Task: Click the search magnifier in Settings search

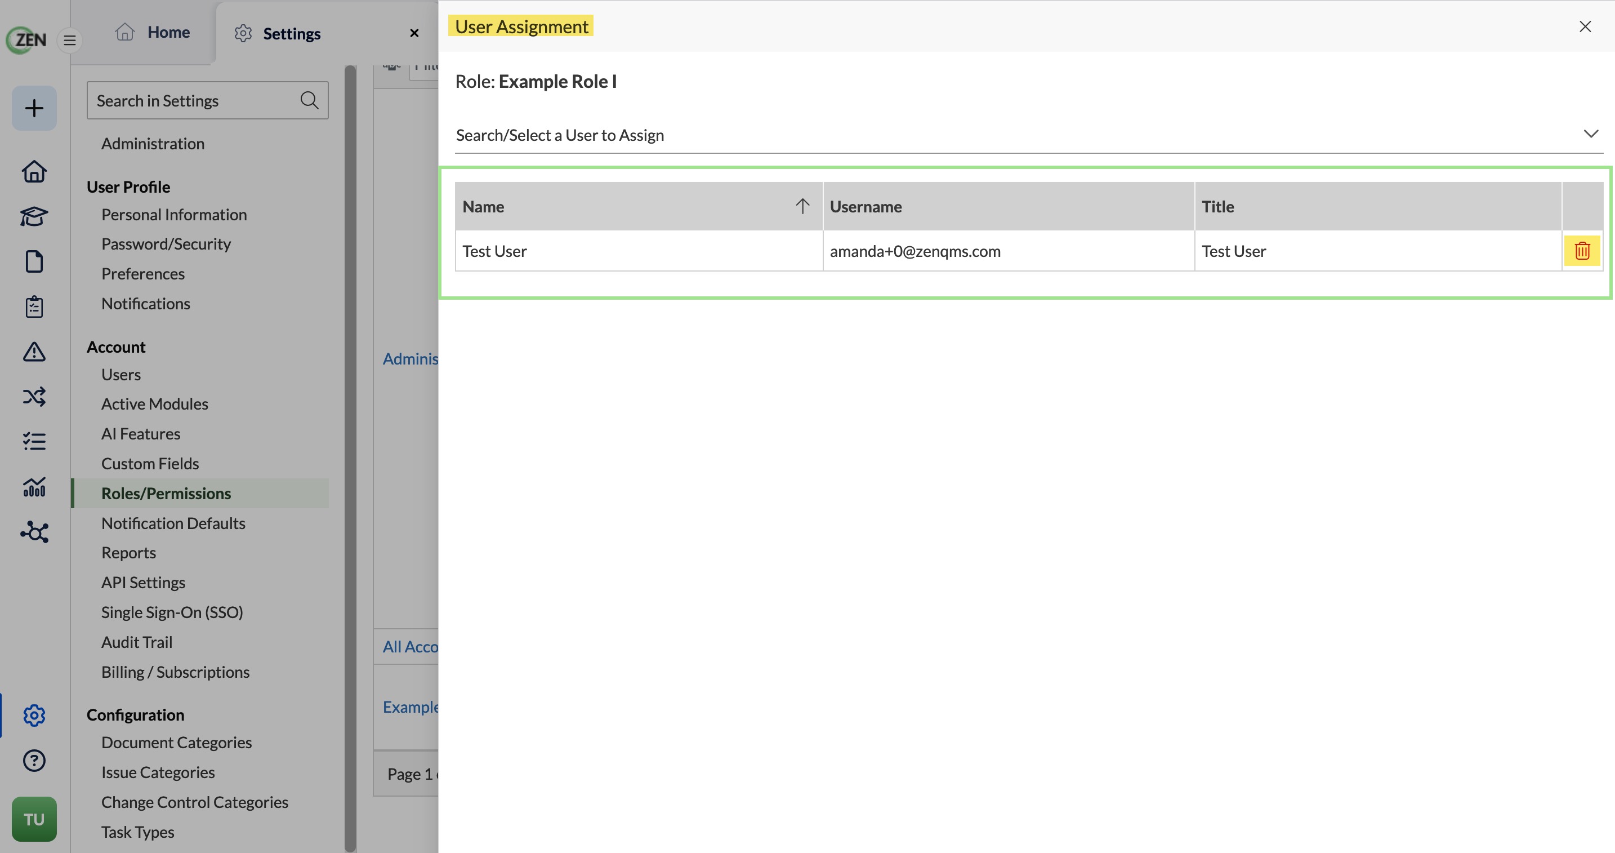Action: pos(309,100)
